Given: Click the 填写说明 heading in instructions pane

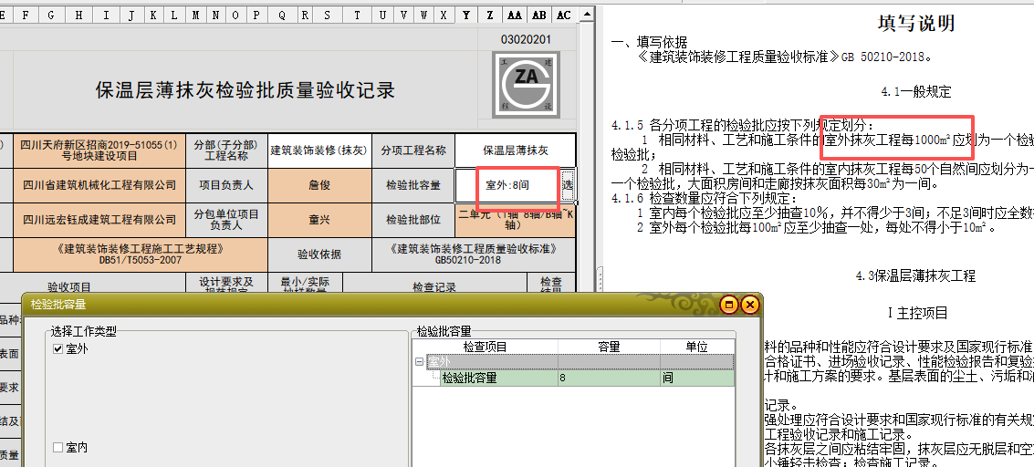Looking at the screenshot, I should (x=916, y=24).
